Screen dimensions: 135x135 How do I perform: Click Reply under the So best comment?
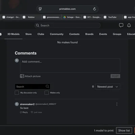(x=24, y=112)
